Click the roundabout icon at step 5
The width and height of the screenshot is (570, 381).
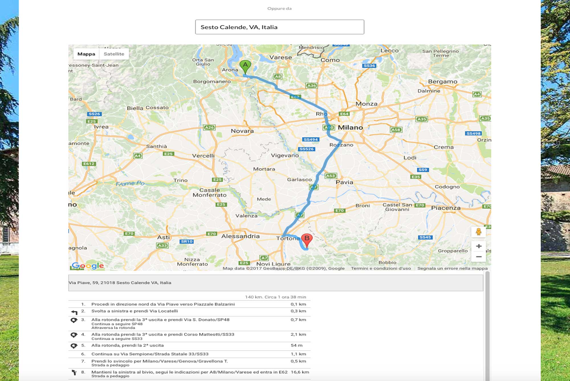point(74,346)
